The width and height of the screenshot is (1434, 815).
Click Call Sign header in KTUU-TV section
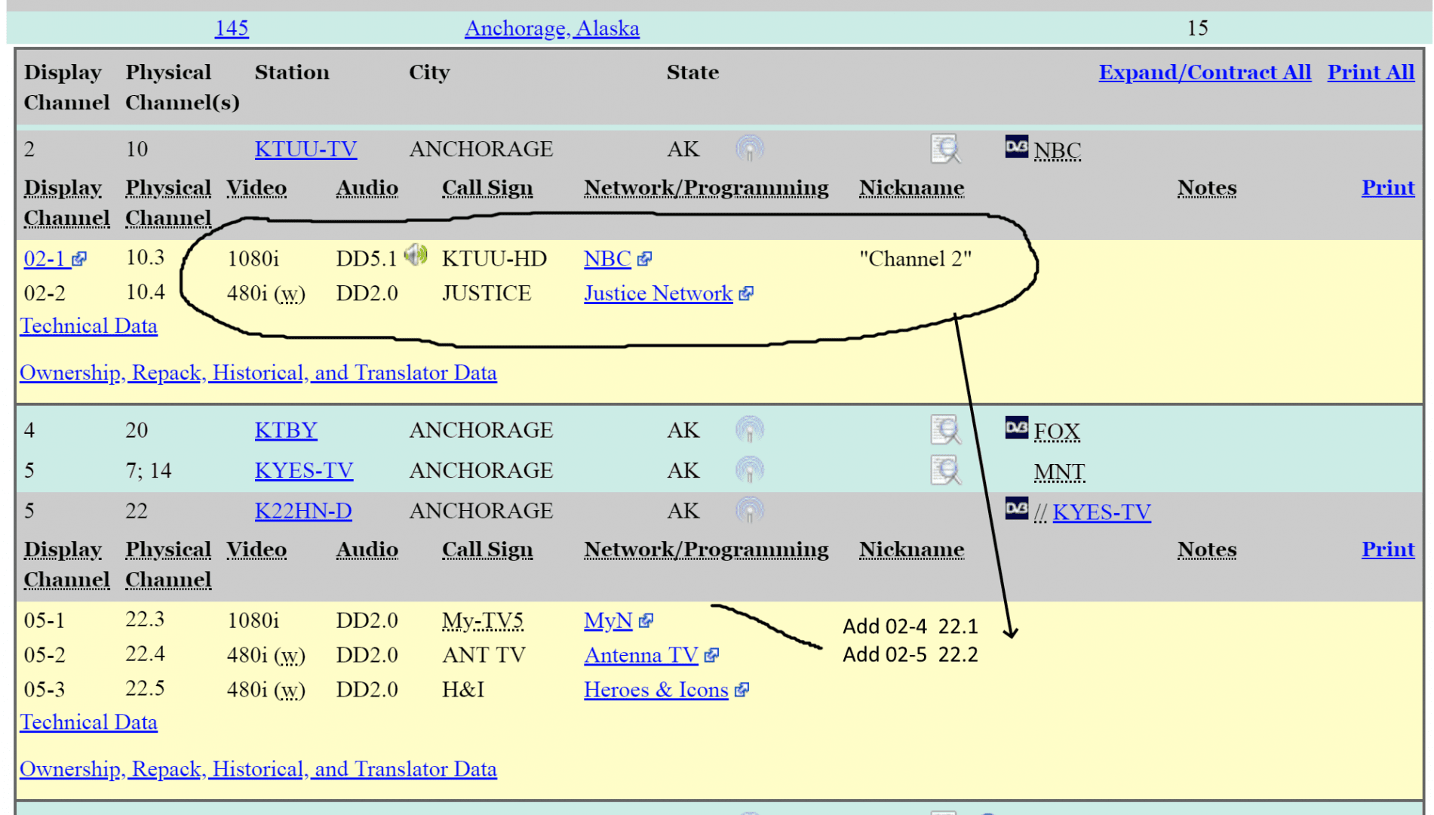tap(487, 187)
